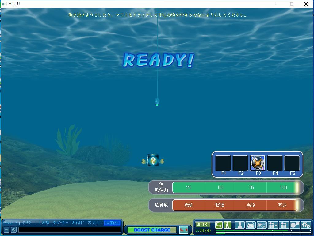Click the M.I.L.U title bar app icon
The width and height of the screenshot is (314, 236).
coord(4,4)
